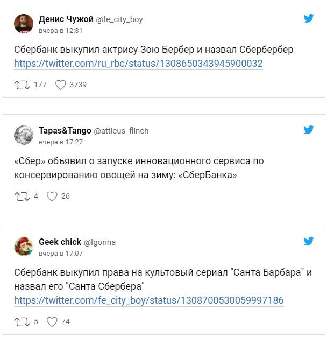This screenshot has width=327, height=337.
Task: Click the @atticus_flinch handle
Action: coord(122,130)
